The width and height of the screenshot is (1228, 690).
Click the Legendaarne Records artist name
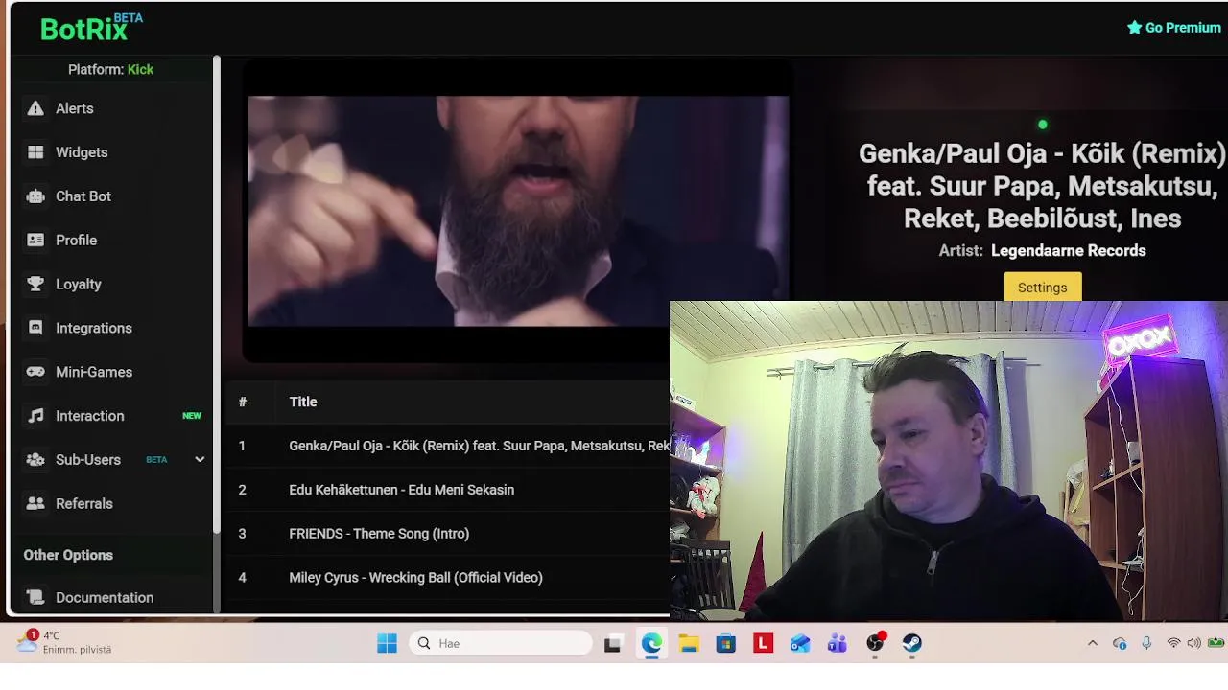pyautogui.click(x=1068, y=250)
